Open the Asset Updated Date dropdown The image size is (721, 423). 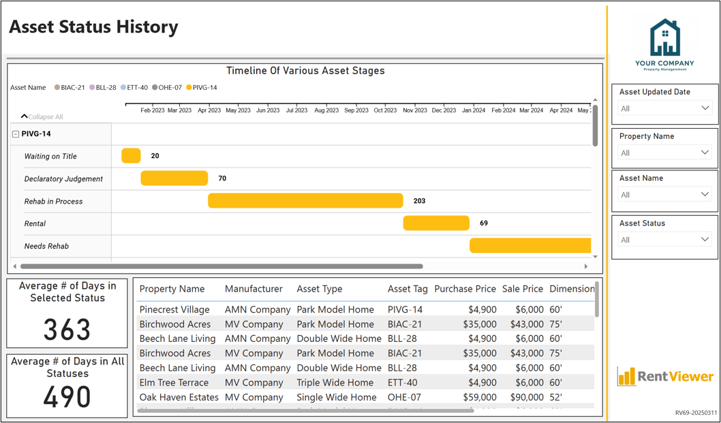[x=665, y=108]
